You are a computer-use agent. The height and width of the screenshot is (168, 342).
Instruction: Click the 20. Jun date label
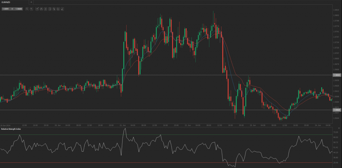coord(57,125)
